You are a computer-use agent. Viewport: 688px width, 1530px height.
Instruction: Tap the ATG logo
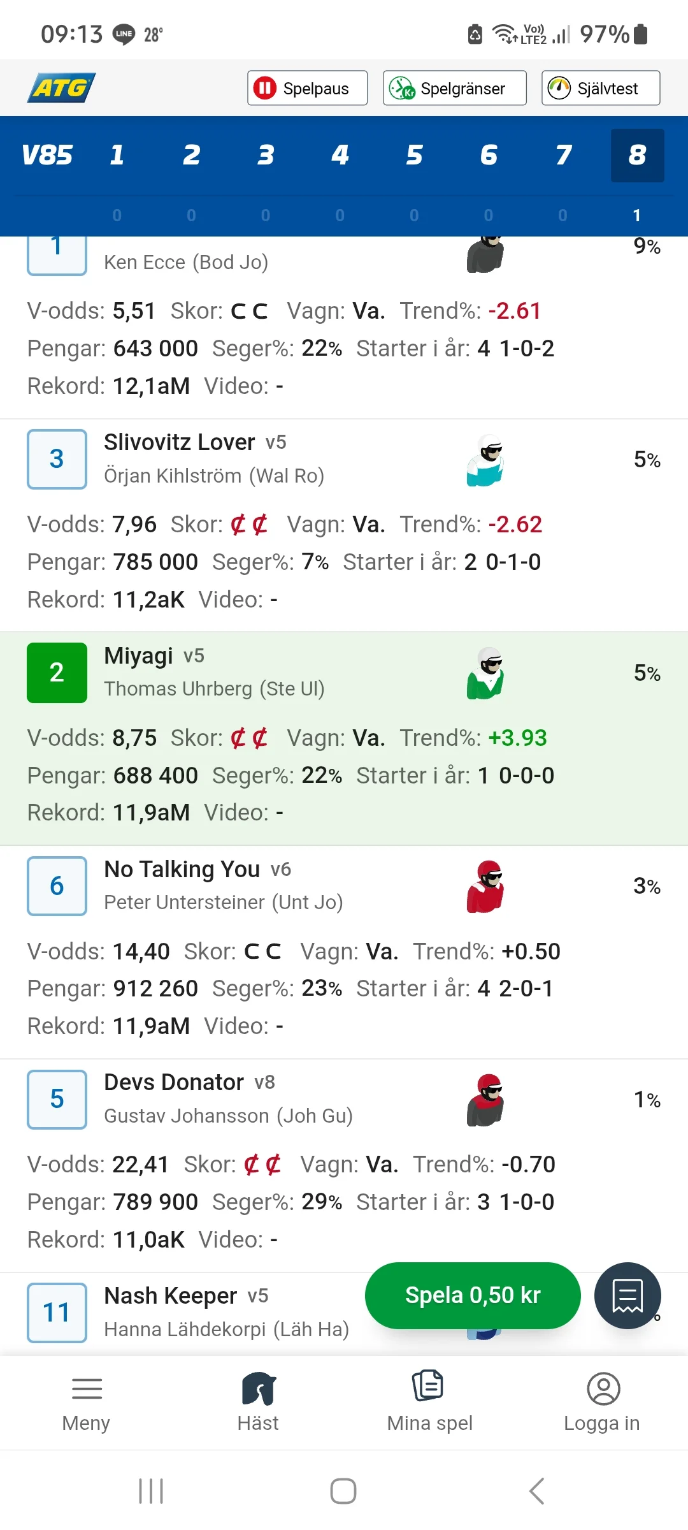coord(61,87)
